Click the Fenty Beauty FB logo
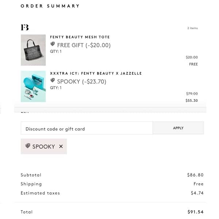This screenshot has height=219, width=219. coord(24,28)
